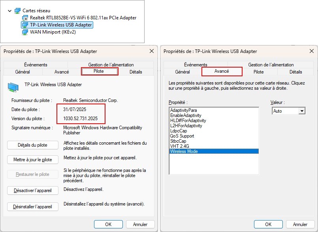
Task: Click Annuler in right properties window
Action: click(x=300, y=224)
